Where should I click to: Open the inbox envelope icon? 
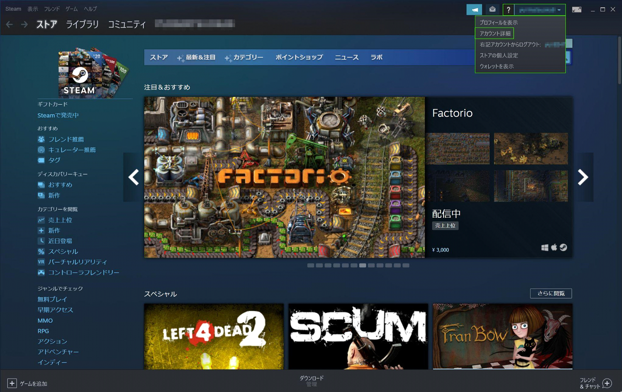(x=492, y=9)
